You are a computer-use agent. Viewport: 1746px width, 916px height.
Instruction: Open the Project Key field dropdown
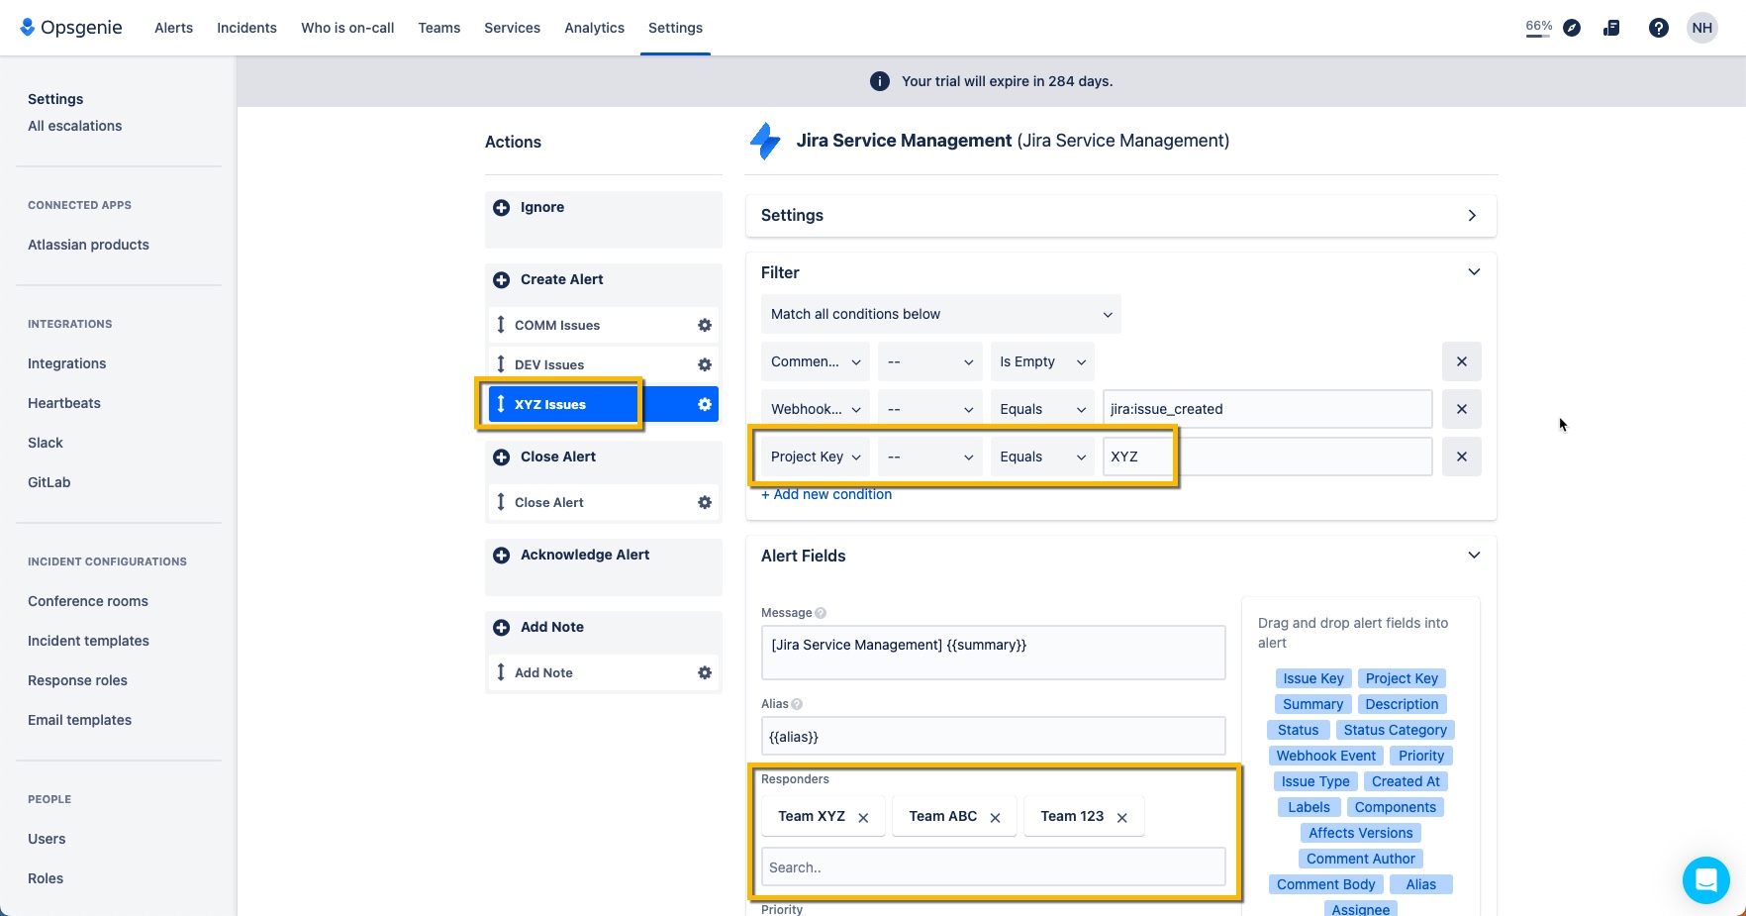[x=816, y=457]
